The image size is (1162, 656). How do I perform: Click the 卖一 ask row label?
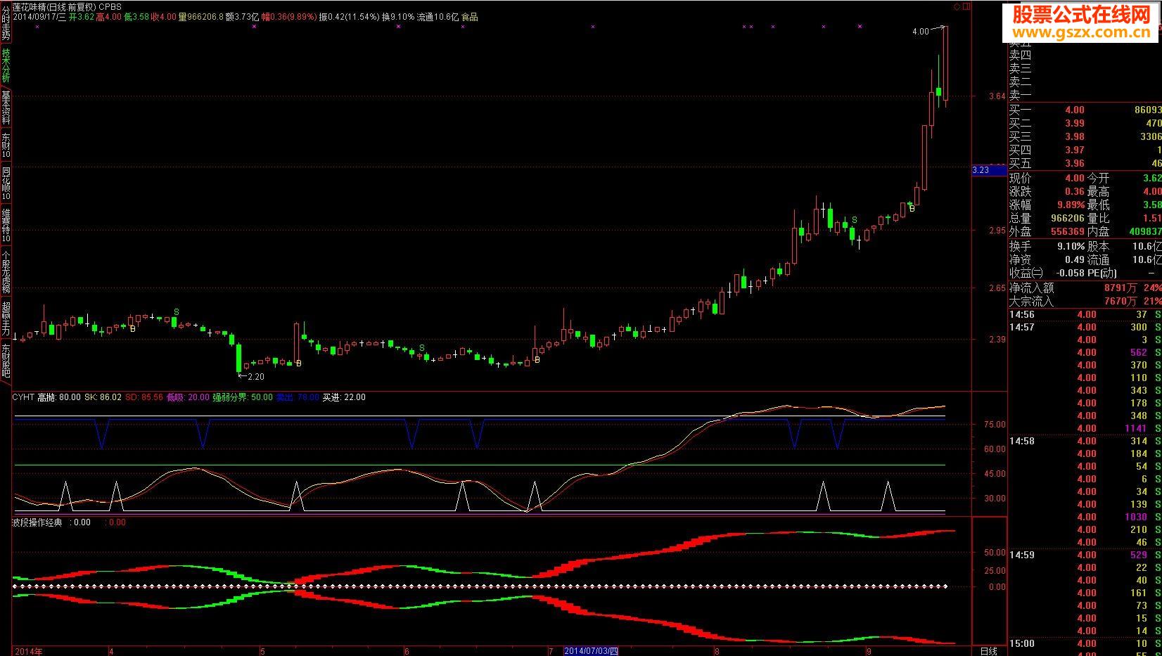pyautogui.click(x=1021, y=96)
